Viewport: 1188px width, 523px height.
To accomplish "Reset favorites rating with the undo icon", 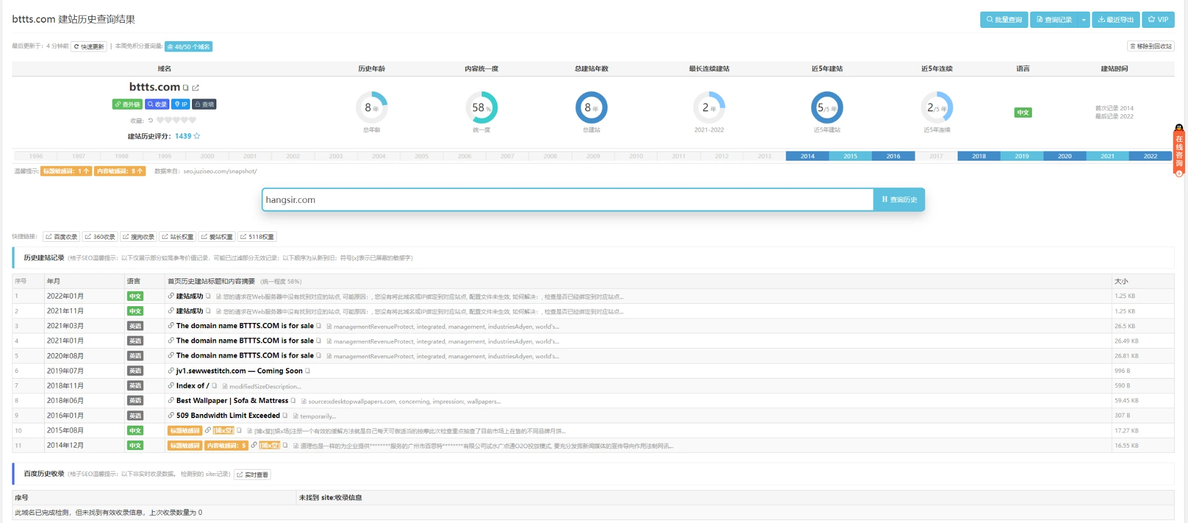I will [x=150, y=121].
